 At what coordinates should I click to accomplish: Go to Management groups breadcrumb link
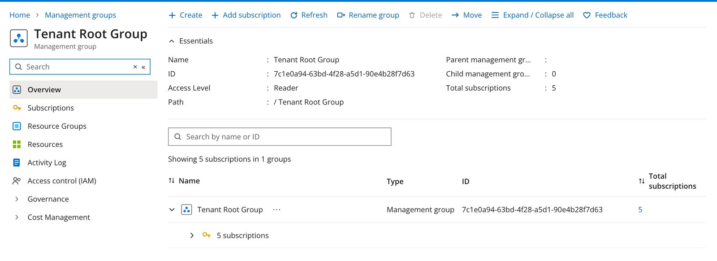80,15
